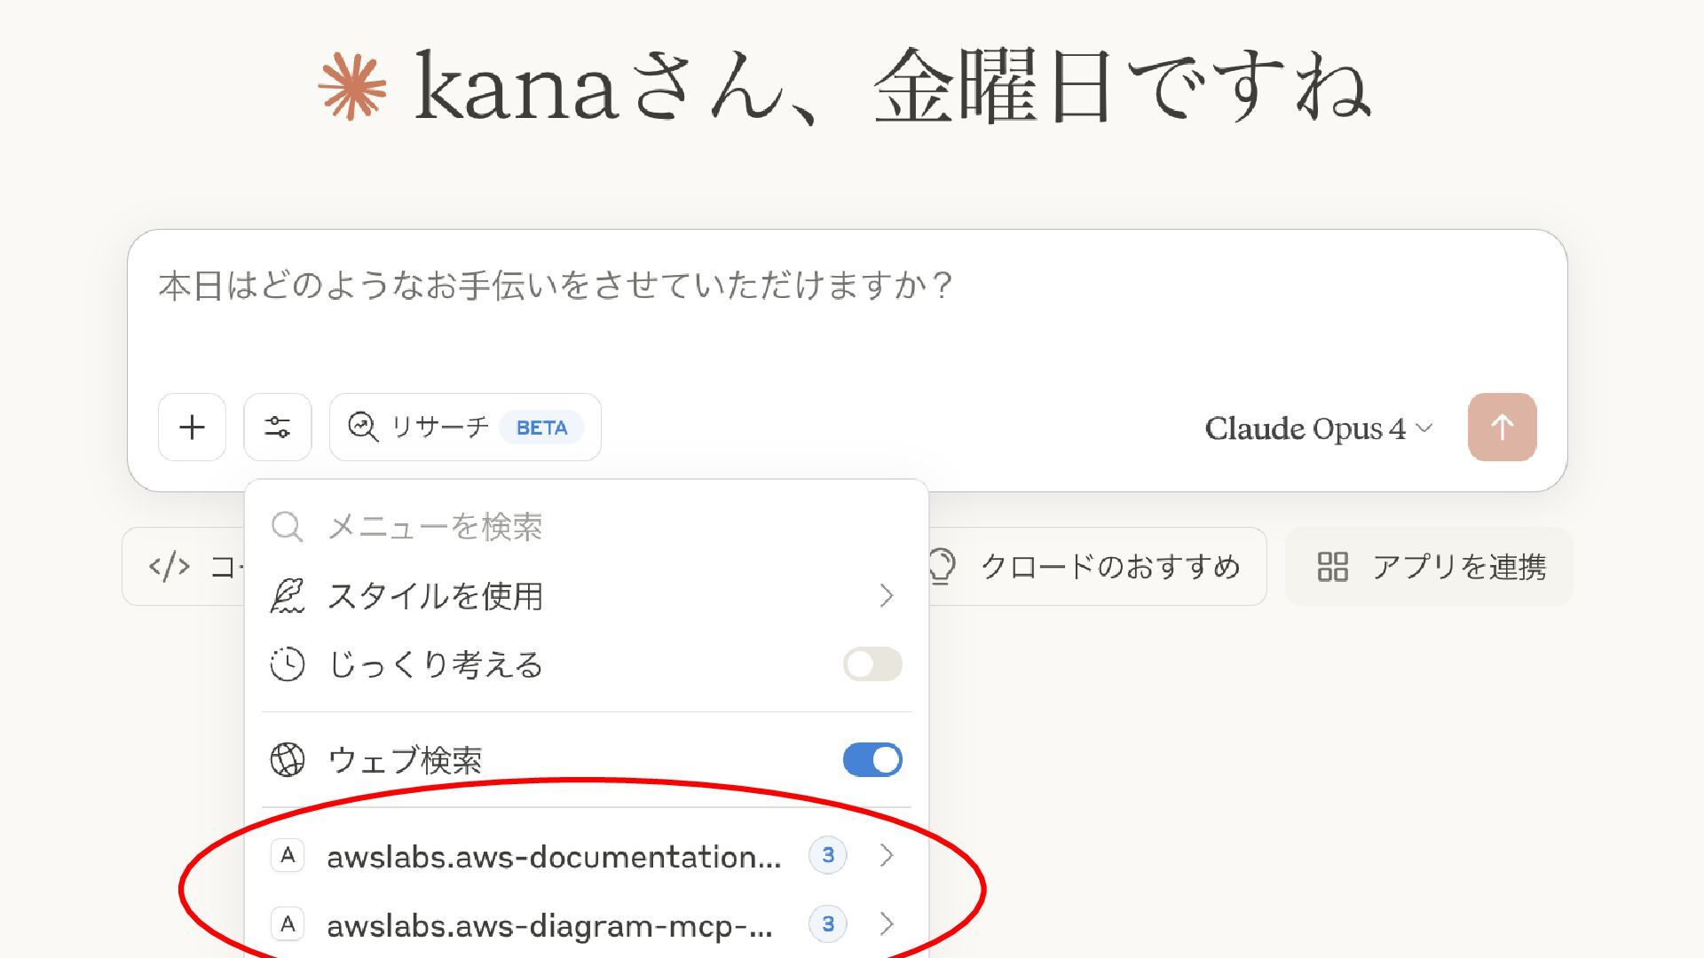Expand スタイルを使用 submenu chevron
The width and height of the screenshot is (1704, 958).
886,596
